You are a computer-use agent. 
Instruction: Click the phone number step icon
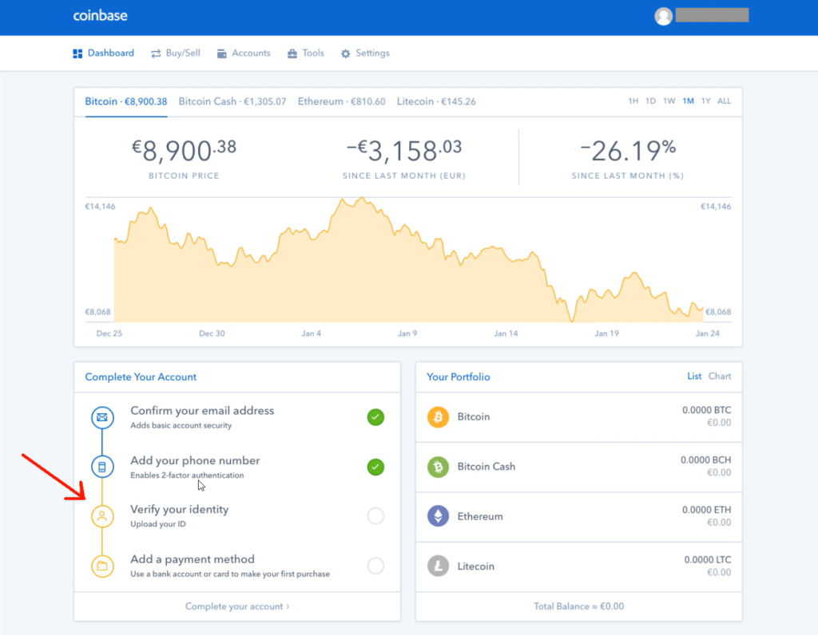pos(102,467)
